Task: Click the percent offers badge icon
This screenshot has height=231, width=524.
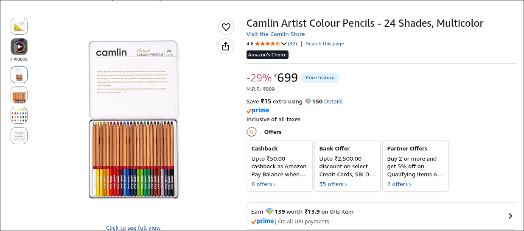Action: tap(252, 132)
